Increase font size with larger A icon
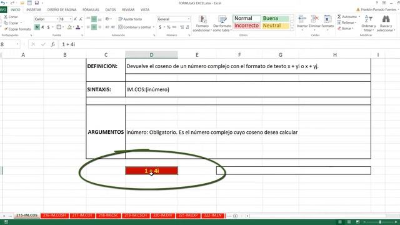 (x=76, y=19)
